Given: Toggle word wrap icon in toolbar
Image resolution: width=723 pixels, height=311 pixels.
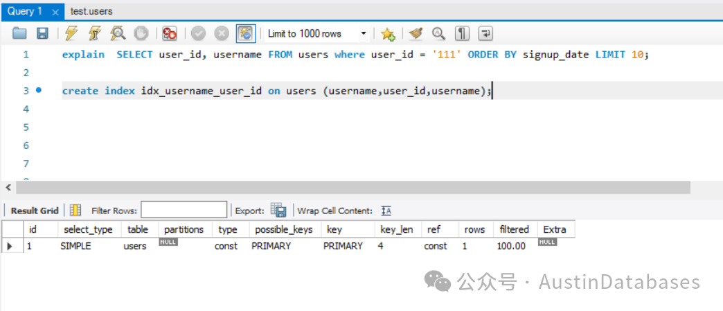Looking at the screenshot, I should [485, 33].
